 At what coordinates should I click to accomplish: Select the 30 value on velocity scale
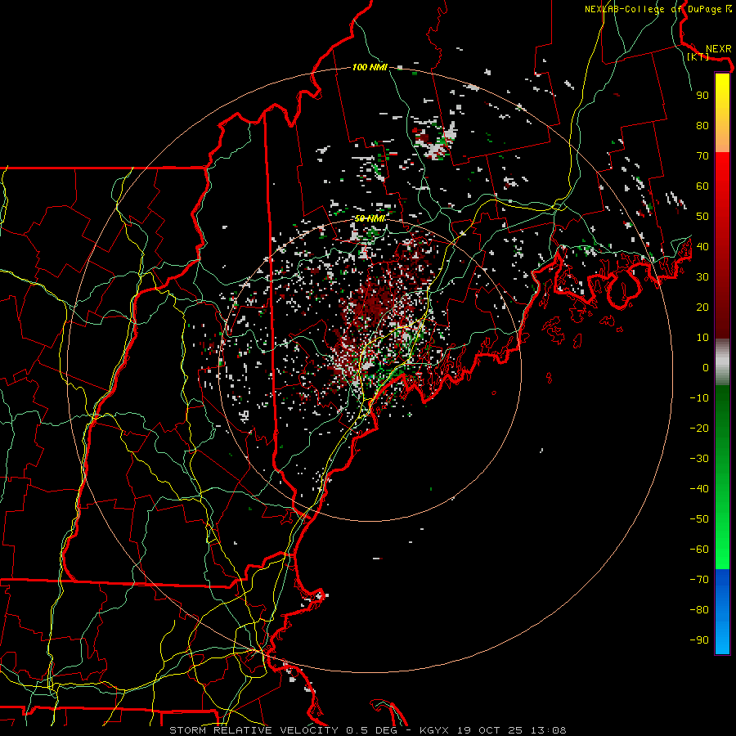[702, 277]
